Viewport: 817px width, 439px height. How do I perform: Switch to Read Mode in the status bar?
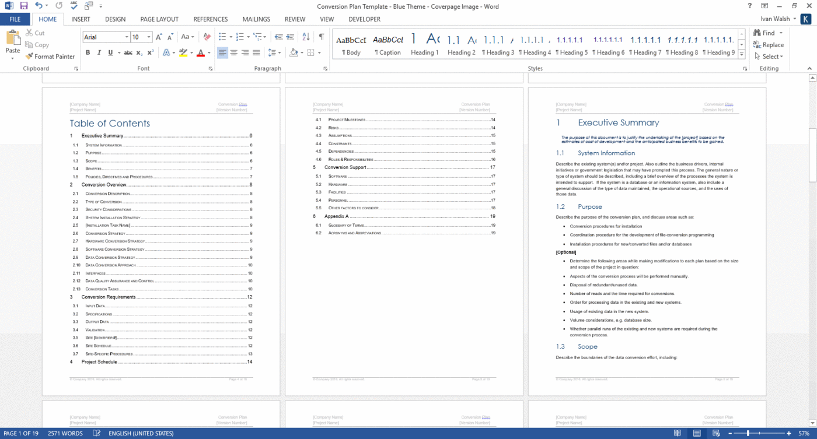pyautogui.click(x=677, y=433)
